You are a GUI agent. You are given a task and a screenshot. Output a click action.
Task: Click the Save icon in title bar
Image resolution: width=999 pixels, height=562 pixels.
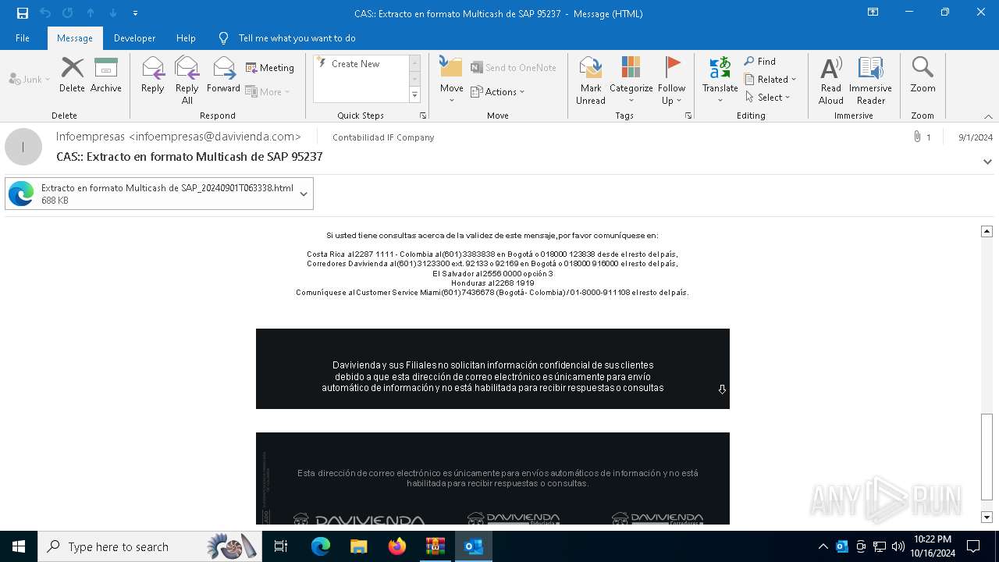(23, 13)
